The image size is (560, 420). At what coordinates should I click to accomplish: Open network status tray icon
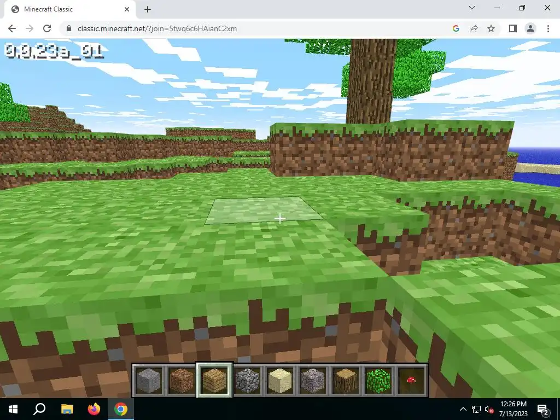476,409
